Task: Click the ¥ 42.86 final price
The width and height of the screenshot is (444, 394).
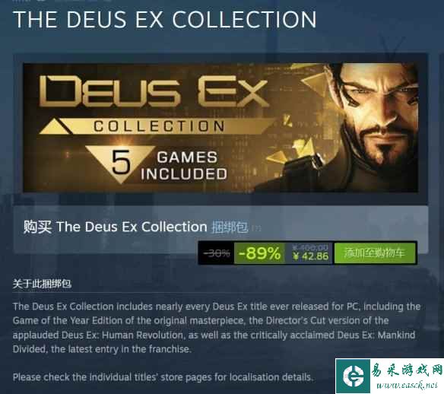Action: (x=311, y=256)
